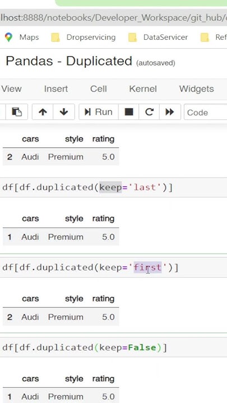The width and height of the screenshot is (227, 403).
Task: Open the Maps bookmark
Action: pos(22,38)
